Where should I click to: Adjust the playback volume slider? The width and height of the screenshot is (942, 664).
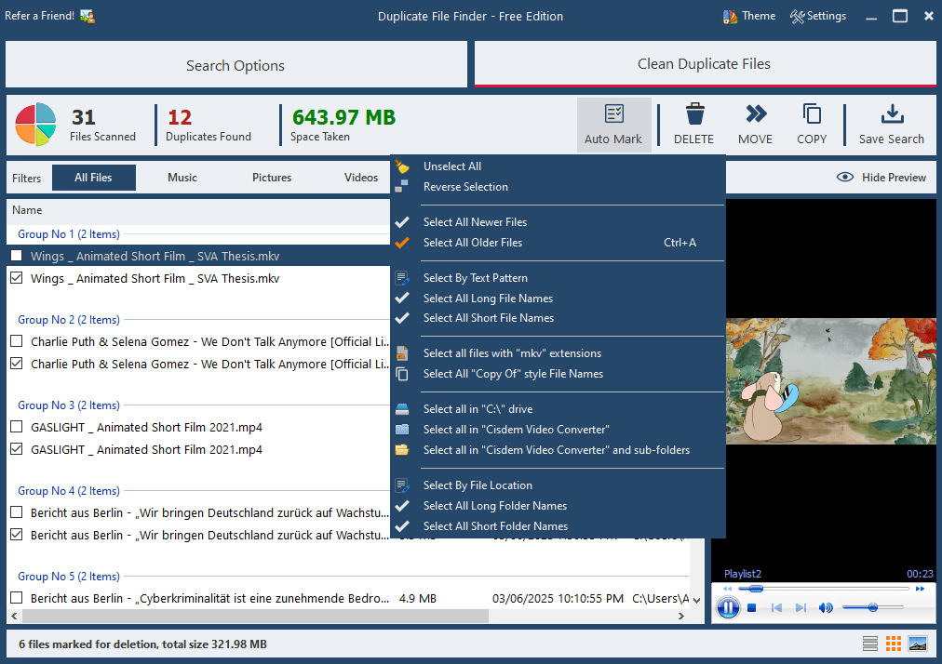pyautogui.click(x=873, y=608)
